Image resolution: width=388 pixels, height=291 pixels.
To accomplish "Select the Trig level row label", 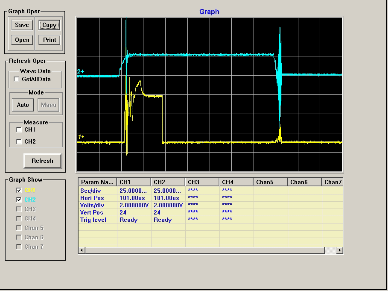I will (93, 220).
